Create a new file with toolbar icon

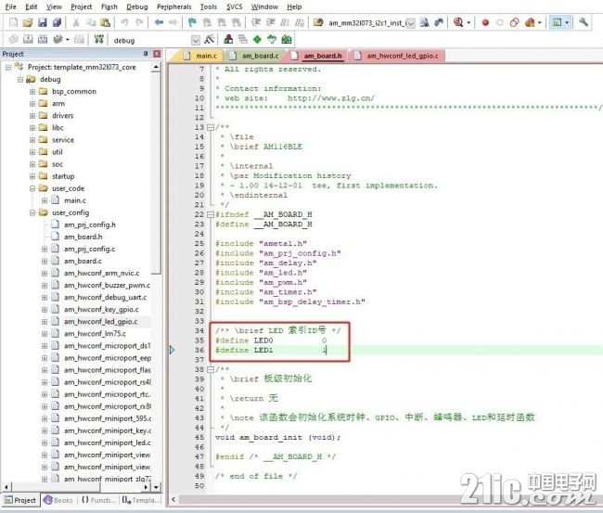13,22
